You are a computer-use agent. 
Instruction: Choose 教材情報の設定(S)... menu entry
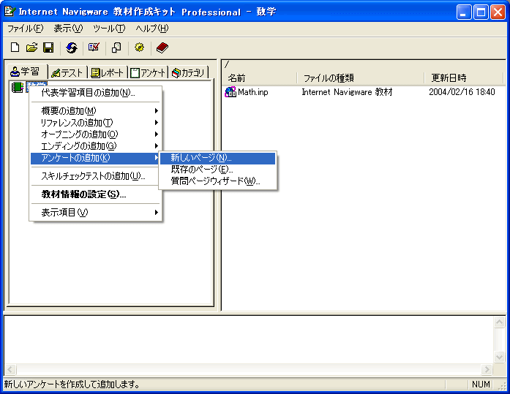pyautogui.click(x=96, y=194)
